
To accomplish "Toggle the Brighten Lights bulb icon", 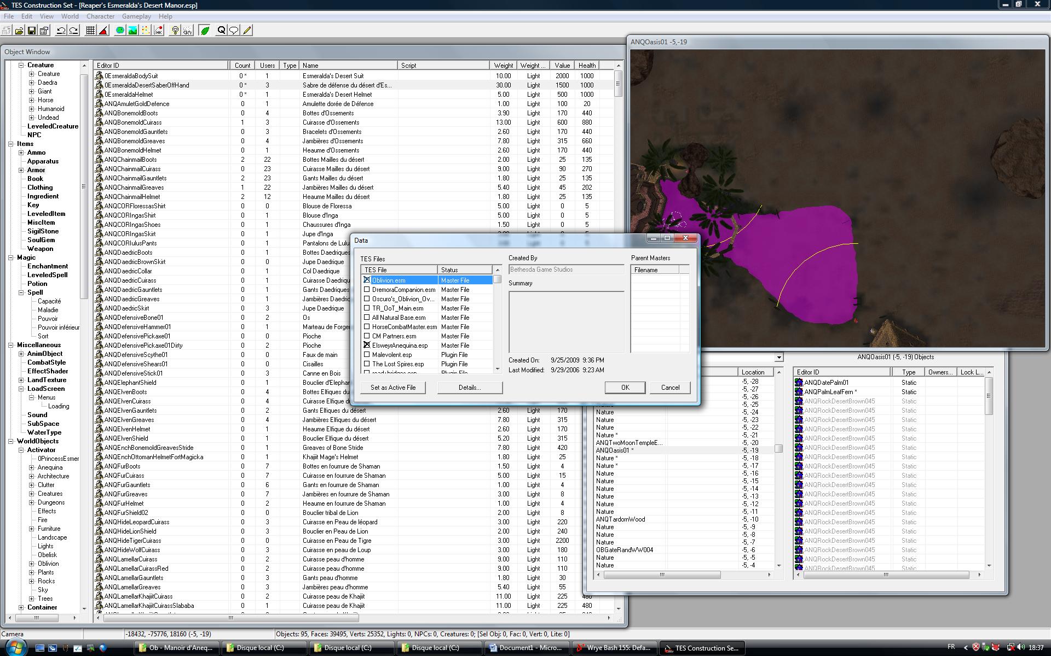I will click(x=175, y=31).
